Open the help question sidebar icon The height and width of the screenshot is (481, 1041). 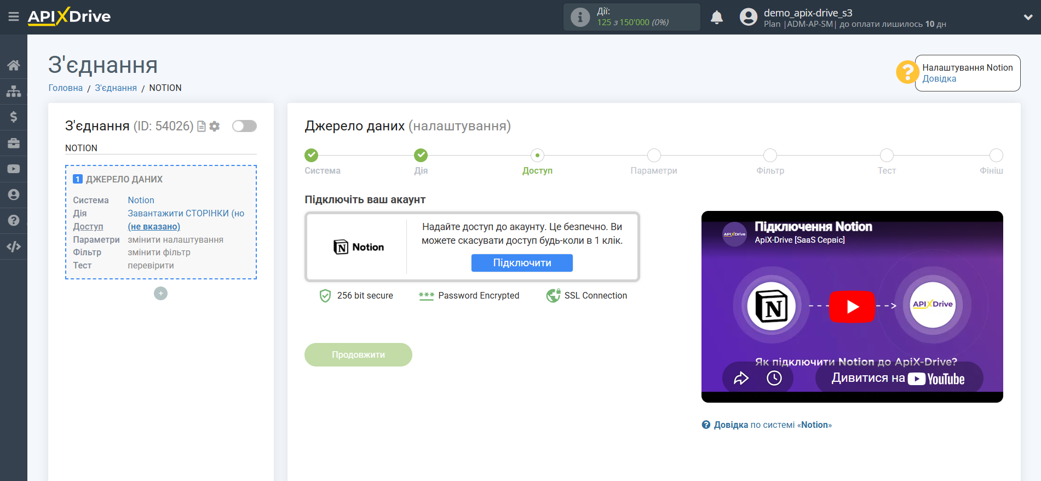coord(14,220)
